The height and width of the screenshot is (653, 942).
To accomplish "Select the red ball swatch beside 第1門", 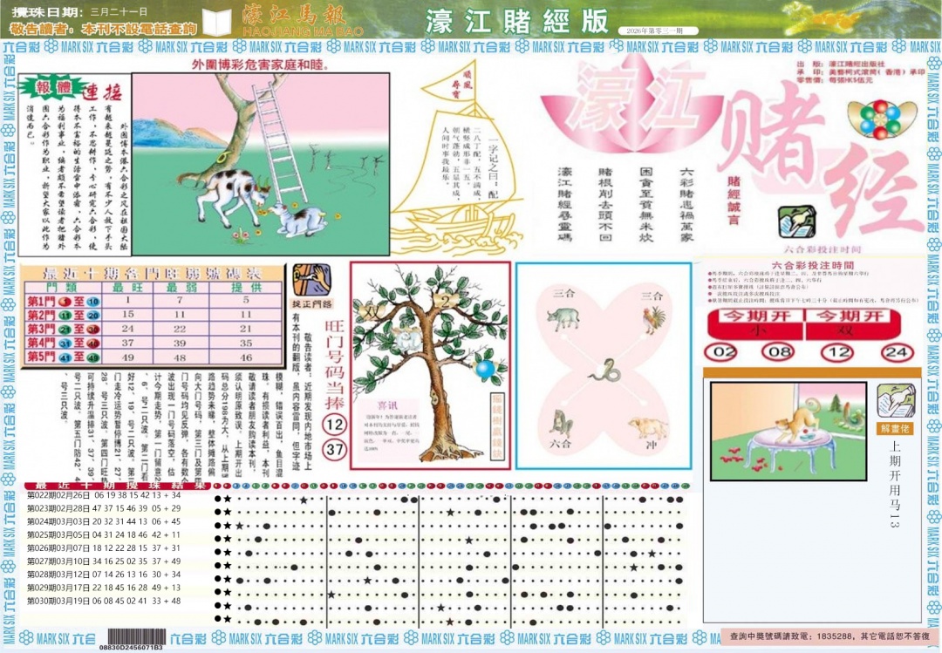I will tap(65, 302).
